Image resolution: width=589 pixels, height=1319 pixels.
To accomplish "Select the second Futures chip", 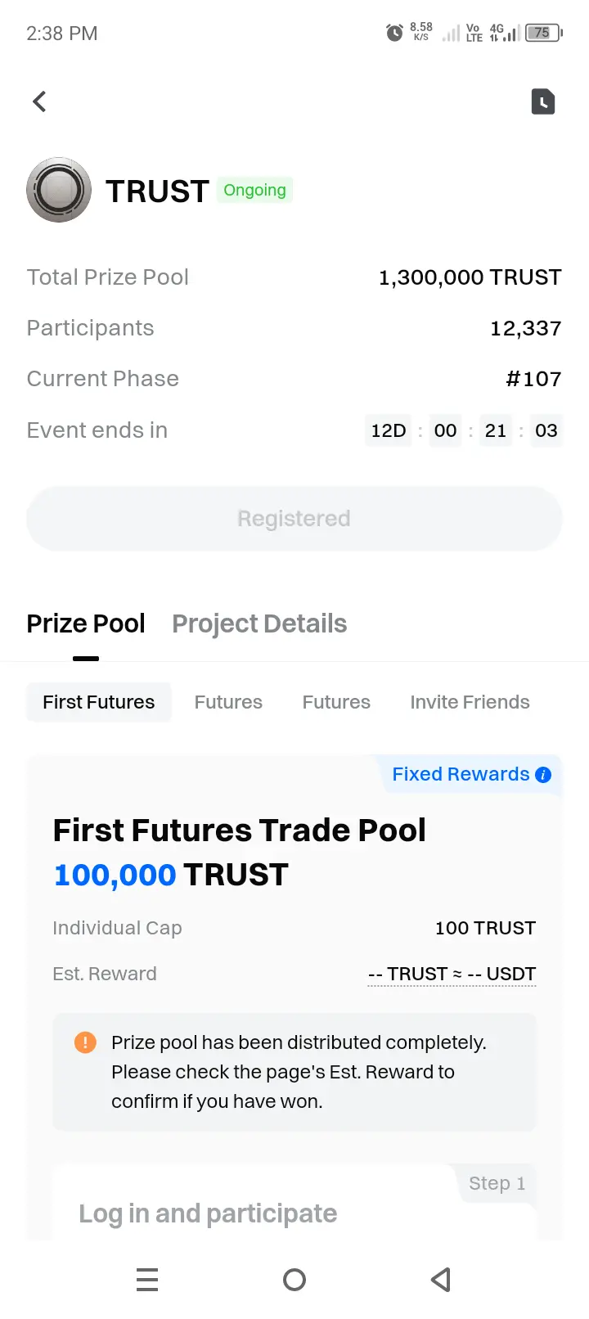I will coord(336,702).
